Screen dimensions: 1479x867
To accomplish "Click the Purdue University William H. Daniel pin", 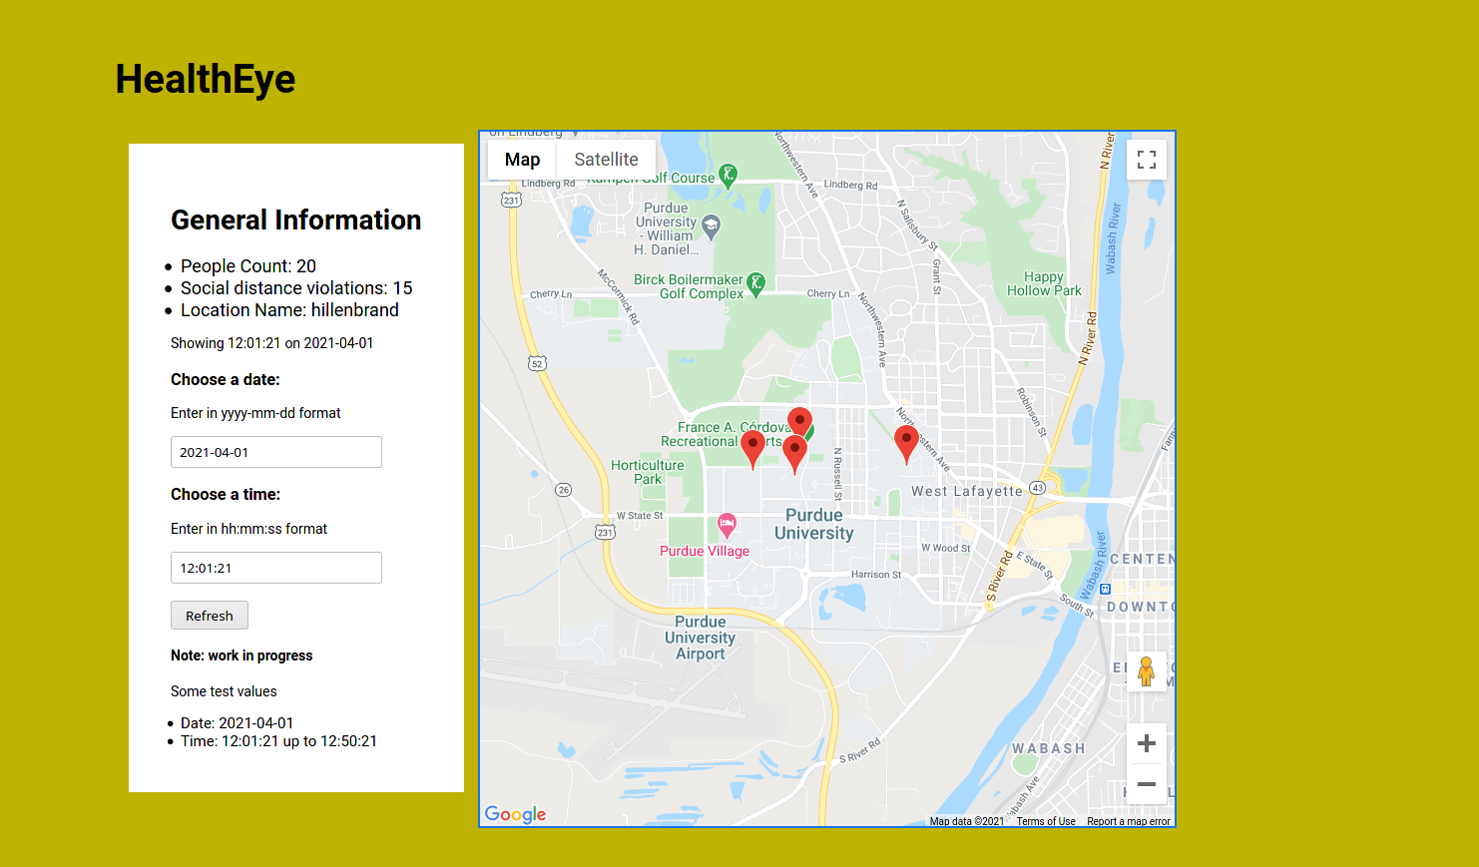I will click(x=711, y=226).
